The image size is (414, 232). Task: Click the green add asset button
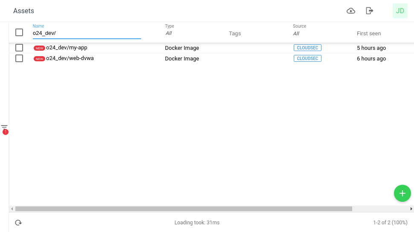click(x=402, y=193)
